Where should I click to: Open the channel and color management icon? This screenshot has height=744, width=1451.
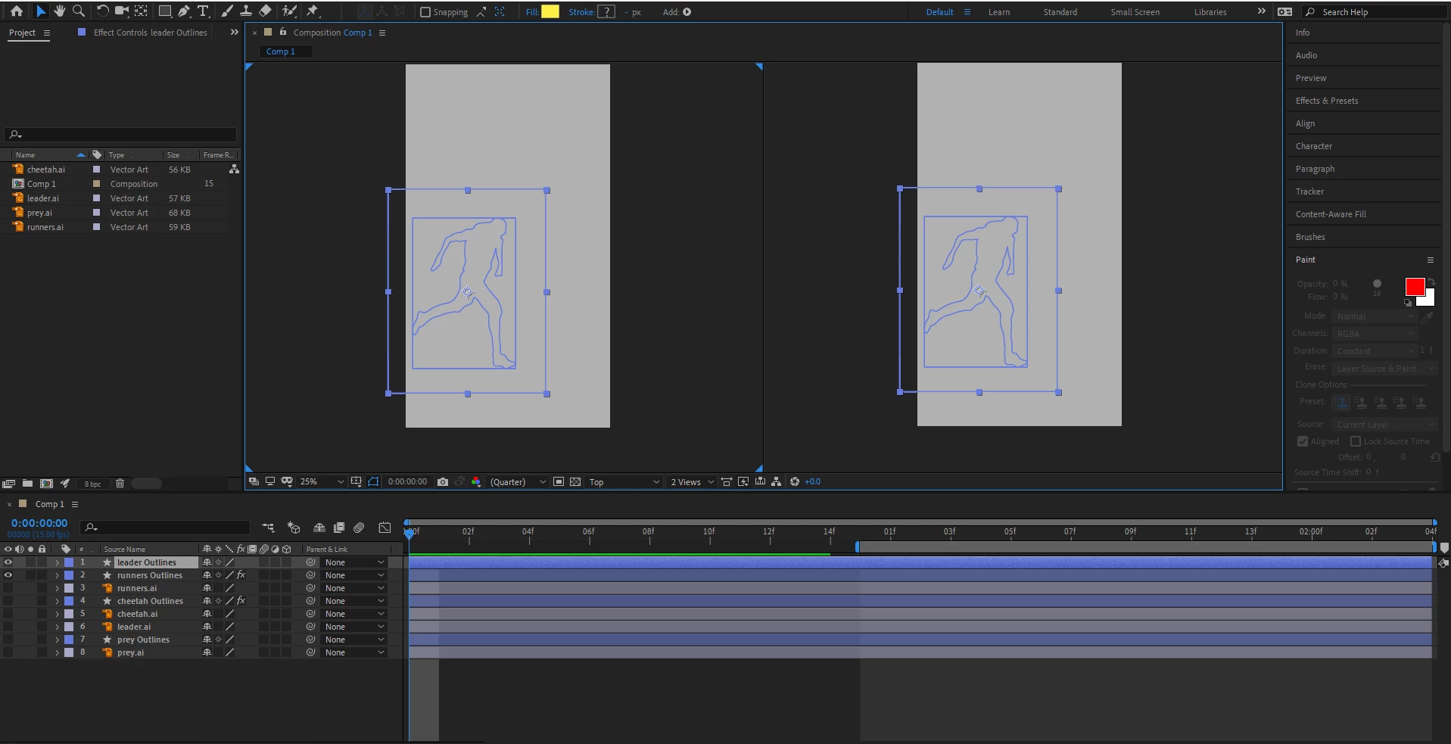coord(476,481)
